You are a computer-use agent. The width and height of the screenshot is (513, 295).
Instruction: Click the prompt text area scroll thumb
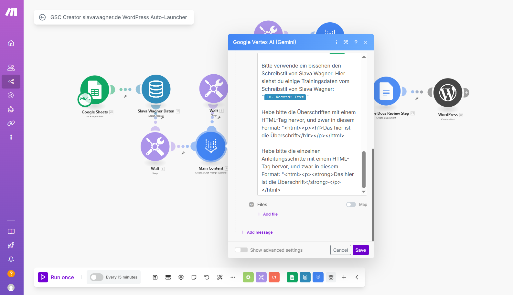pos(364,170)
